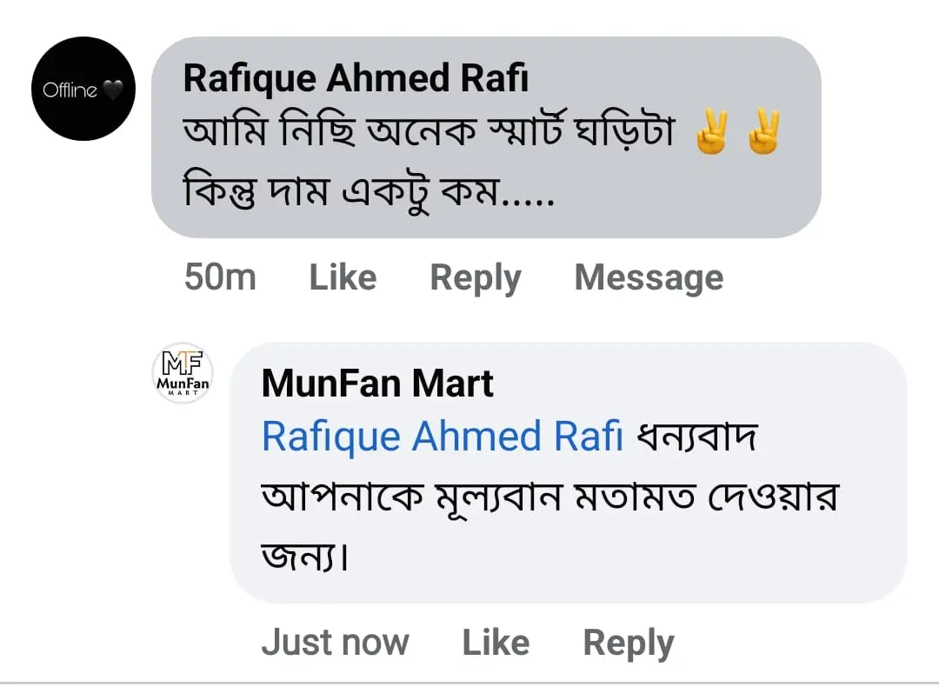Click the Just now timestamp
The height and width of the screenshot is (687, 939).
click(x=335, y=643)
